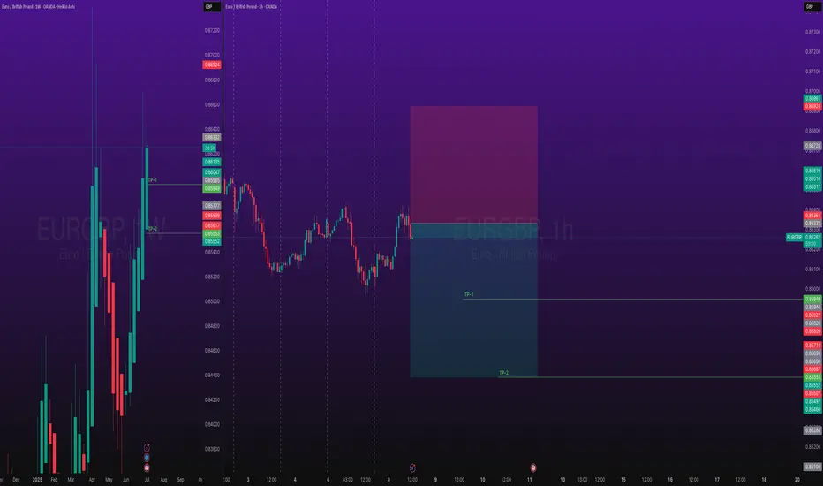Select the TP-1 label on the 1h chart
Viewport: 823px width, 486px height.
[x=469, y=295]
